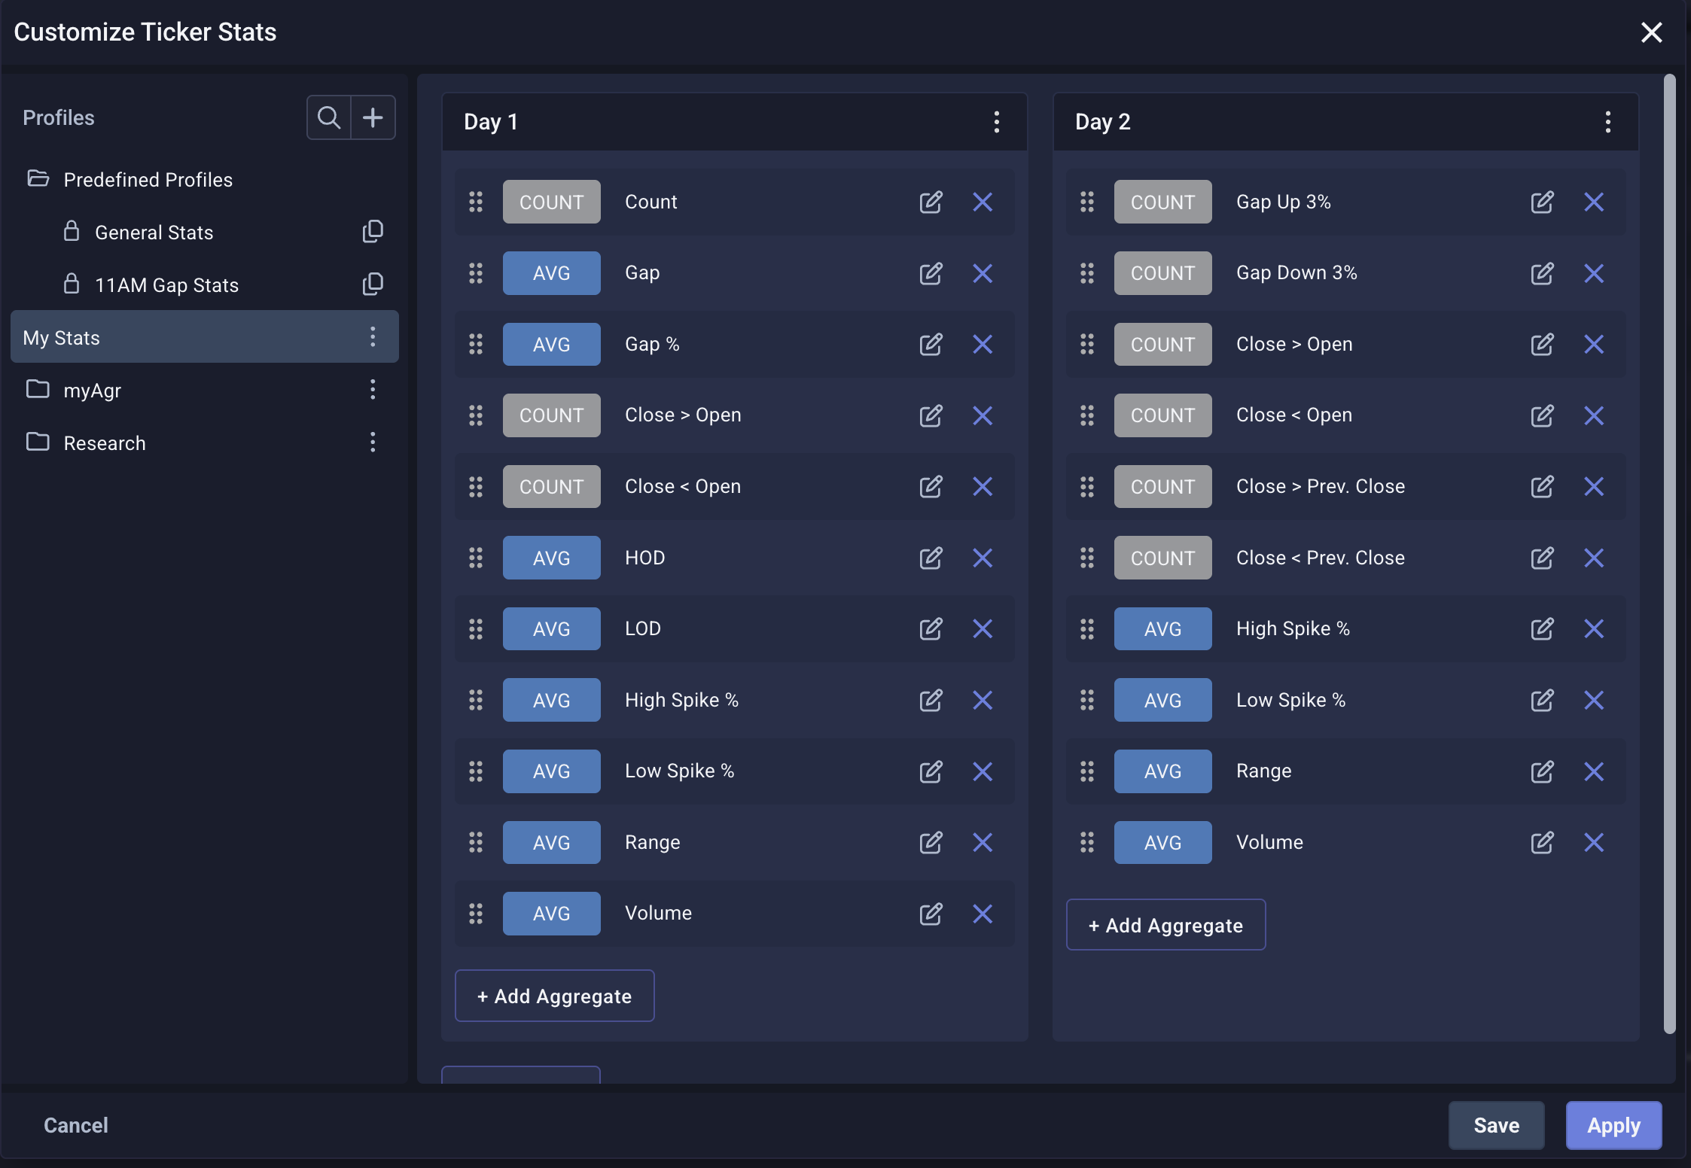Image resolution: width=1691 pixels, height=1168 pixels.
Task: Edit the Day 1 Gap % aggregate
Action: pos(931,345)
